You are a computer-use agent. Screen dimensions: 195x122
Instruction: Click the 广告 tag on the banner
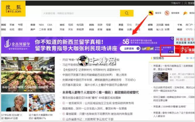tap(171, 51)
